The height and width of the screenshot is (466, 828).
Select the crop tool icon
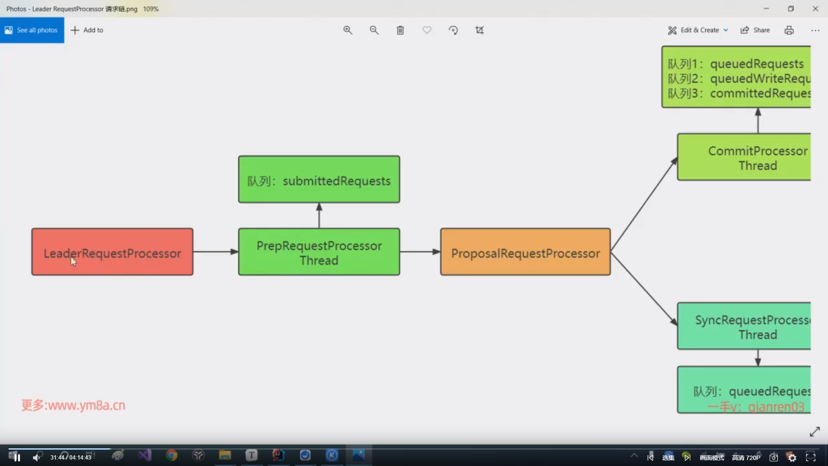(480, 30)
